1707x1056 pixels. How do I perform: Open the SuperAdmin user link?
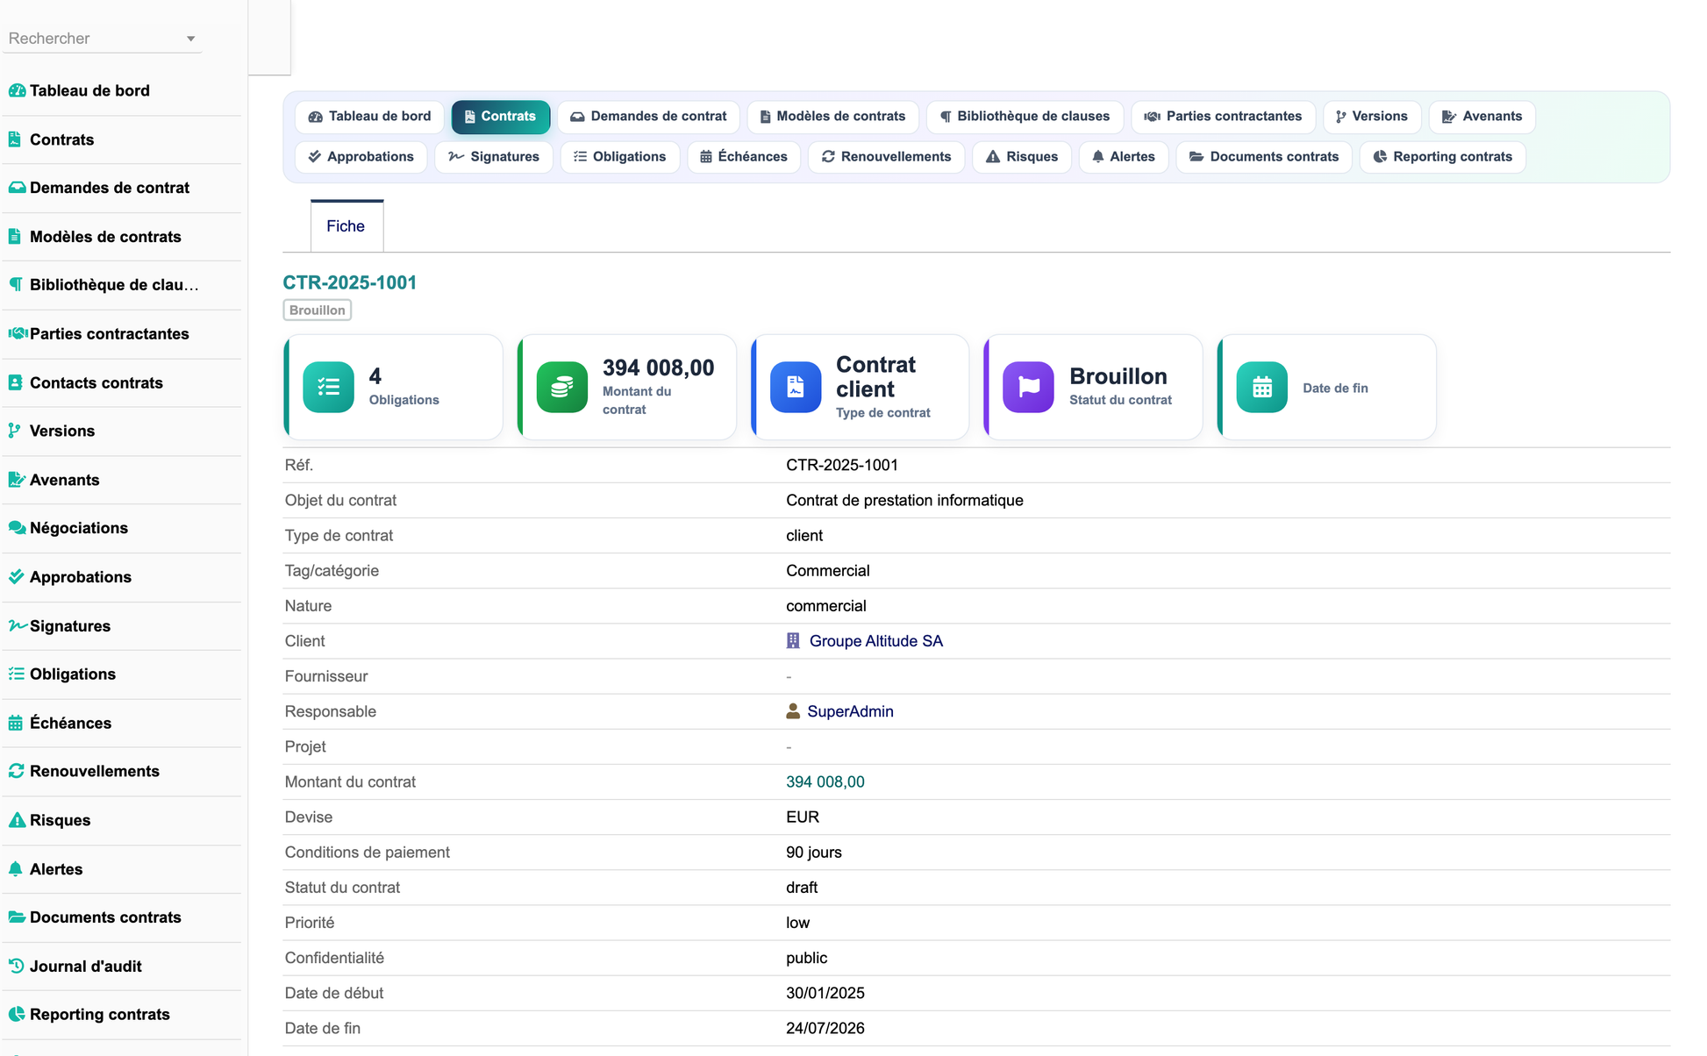click(850, 711)
